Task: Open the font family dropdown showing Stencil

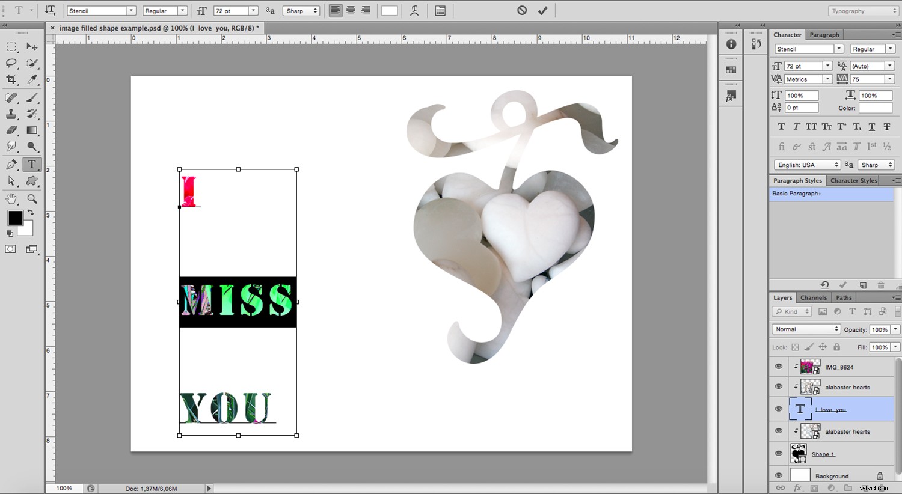Action: click(130, 10)
